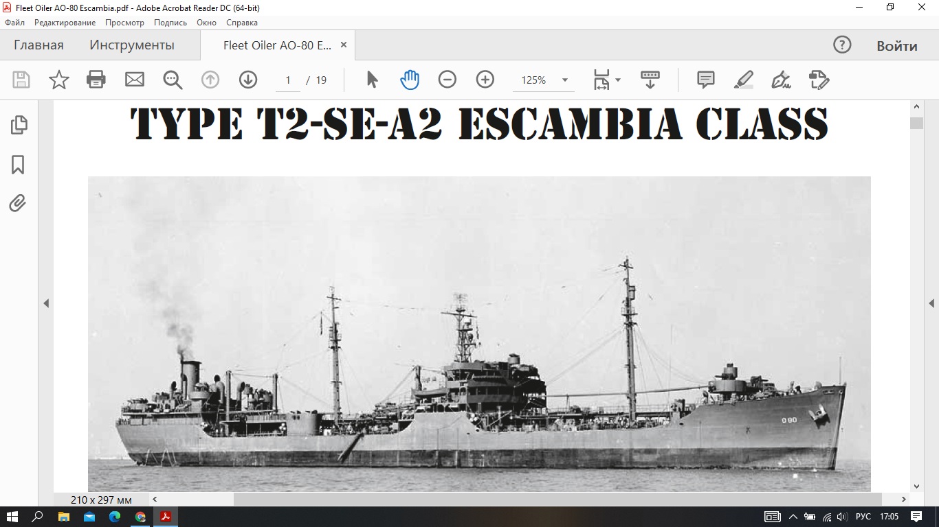Open the Файл menu
Image resolution: width=939 pixels, height=527 pixels.
(x=14, y=23)
